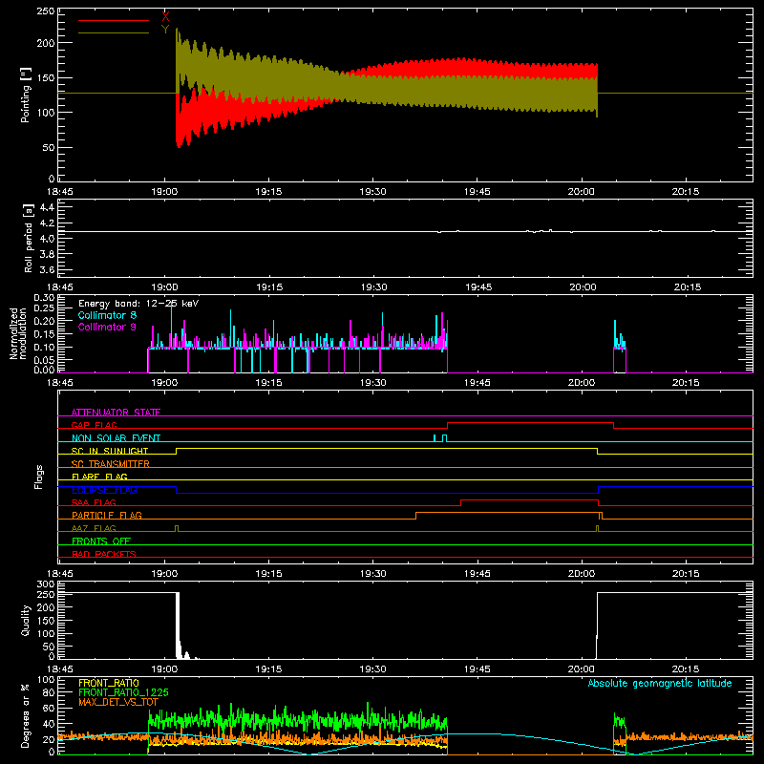Select the PARTICLE_FLAG label
This screenshot has height=764, width=764.
107,515
